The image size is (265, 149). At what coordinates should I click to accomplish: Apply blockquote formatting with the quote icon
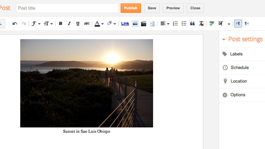tap(192, 24)
